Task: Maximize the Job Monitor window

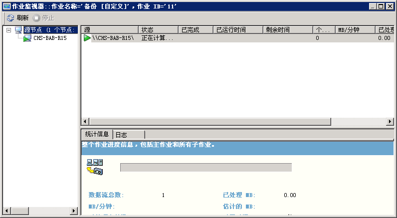Action: click(x=381, y=6)
